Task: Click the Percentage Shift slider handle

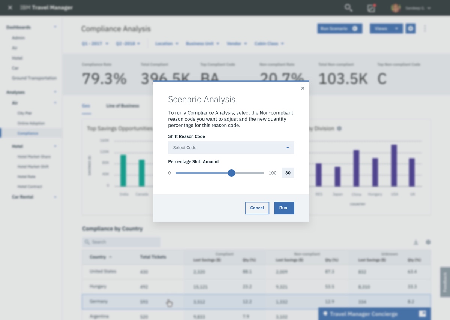Action: [231, 173]
